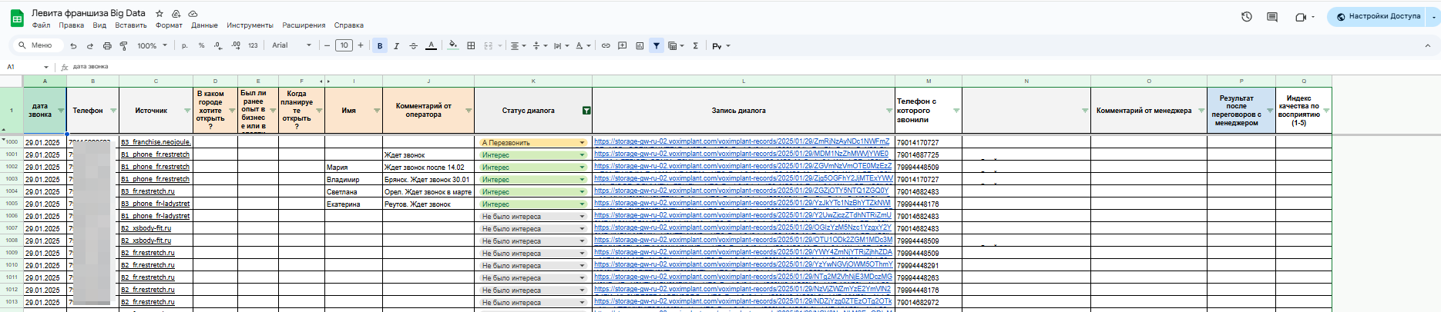Open the Arial font dropdown

click(x=291, y=46)
